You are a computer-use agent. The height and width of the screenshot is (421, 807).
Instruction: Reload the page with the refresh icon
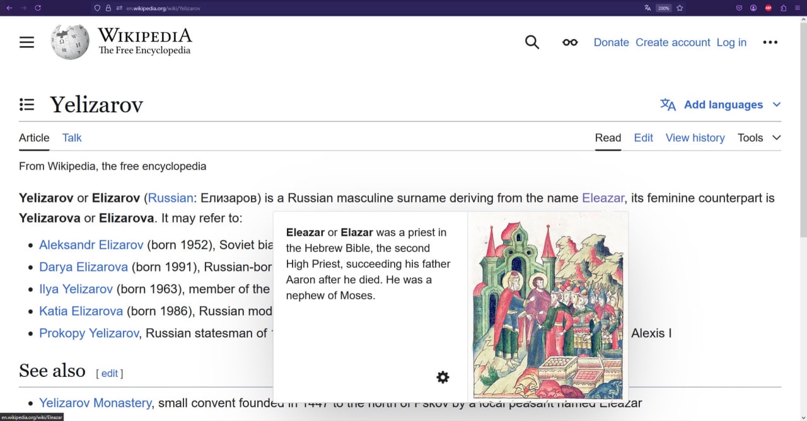pos(38,8)
